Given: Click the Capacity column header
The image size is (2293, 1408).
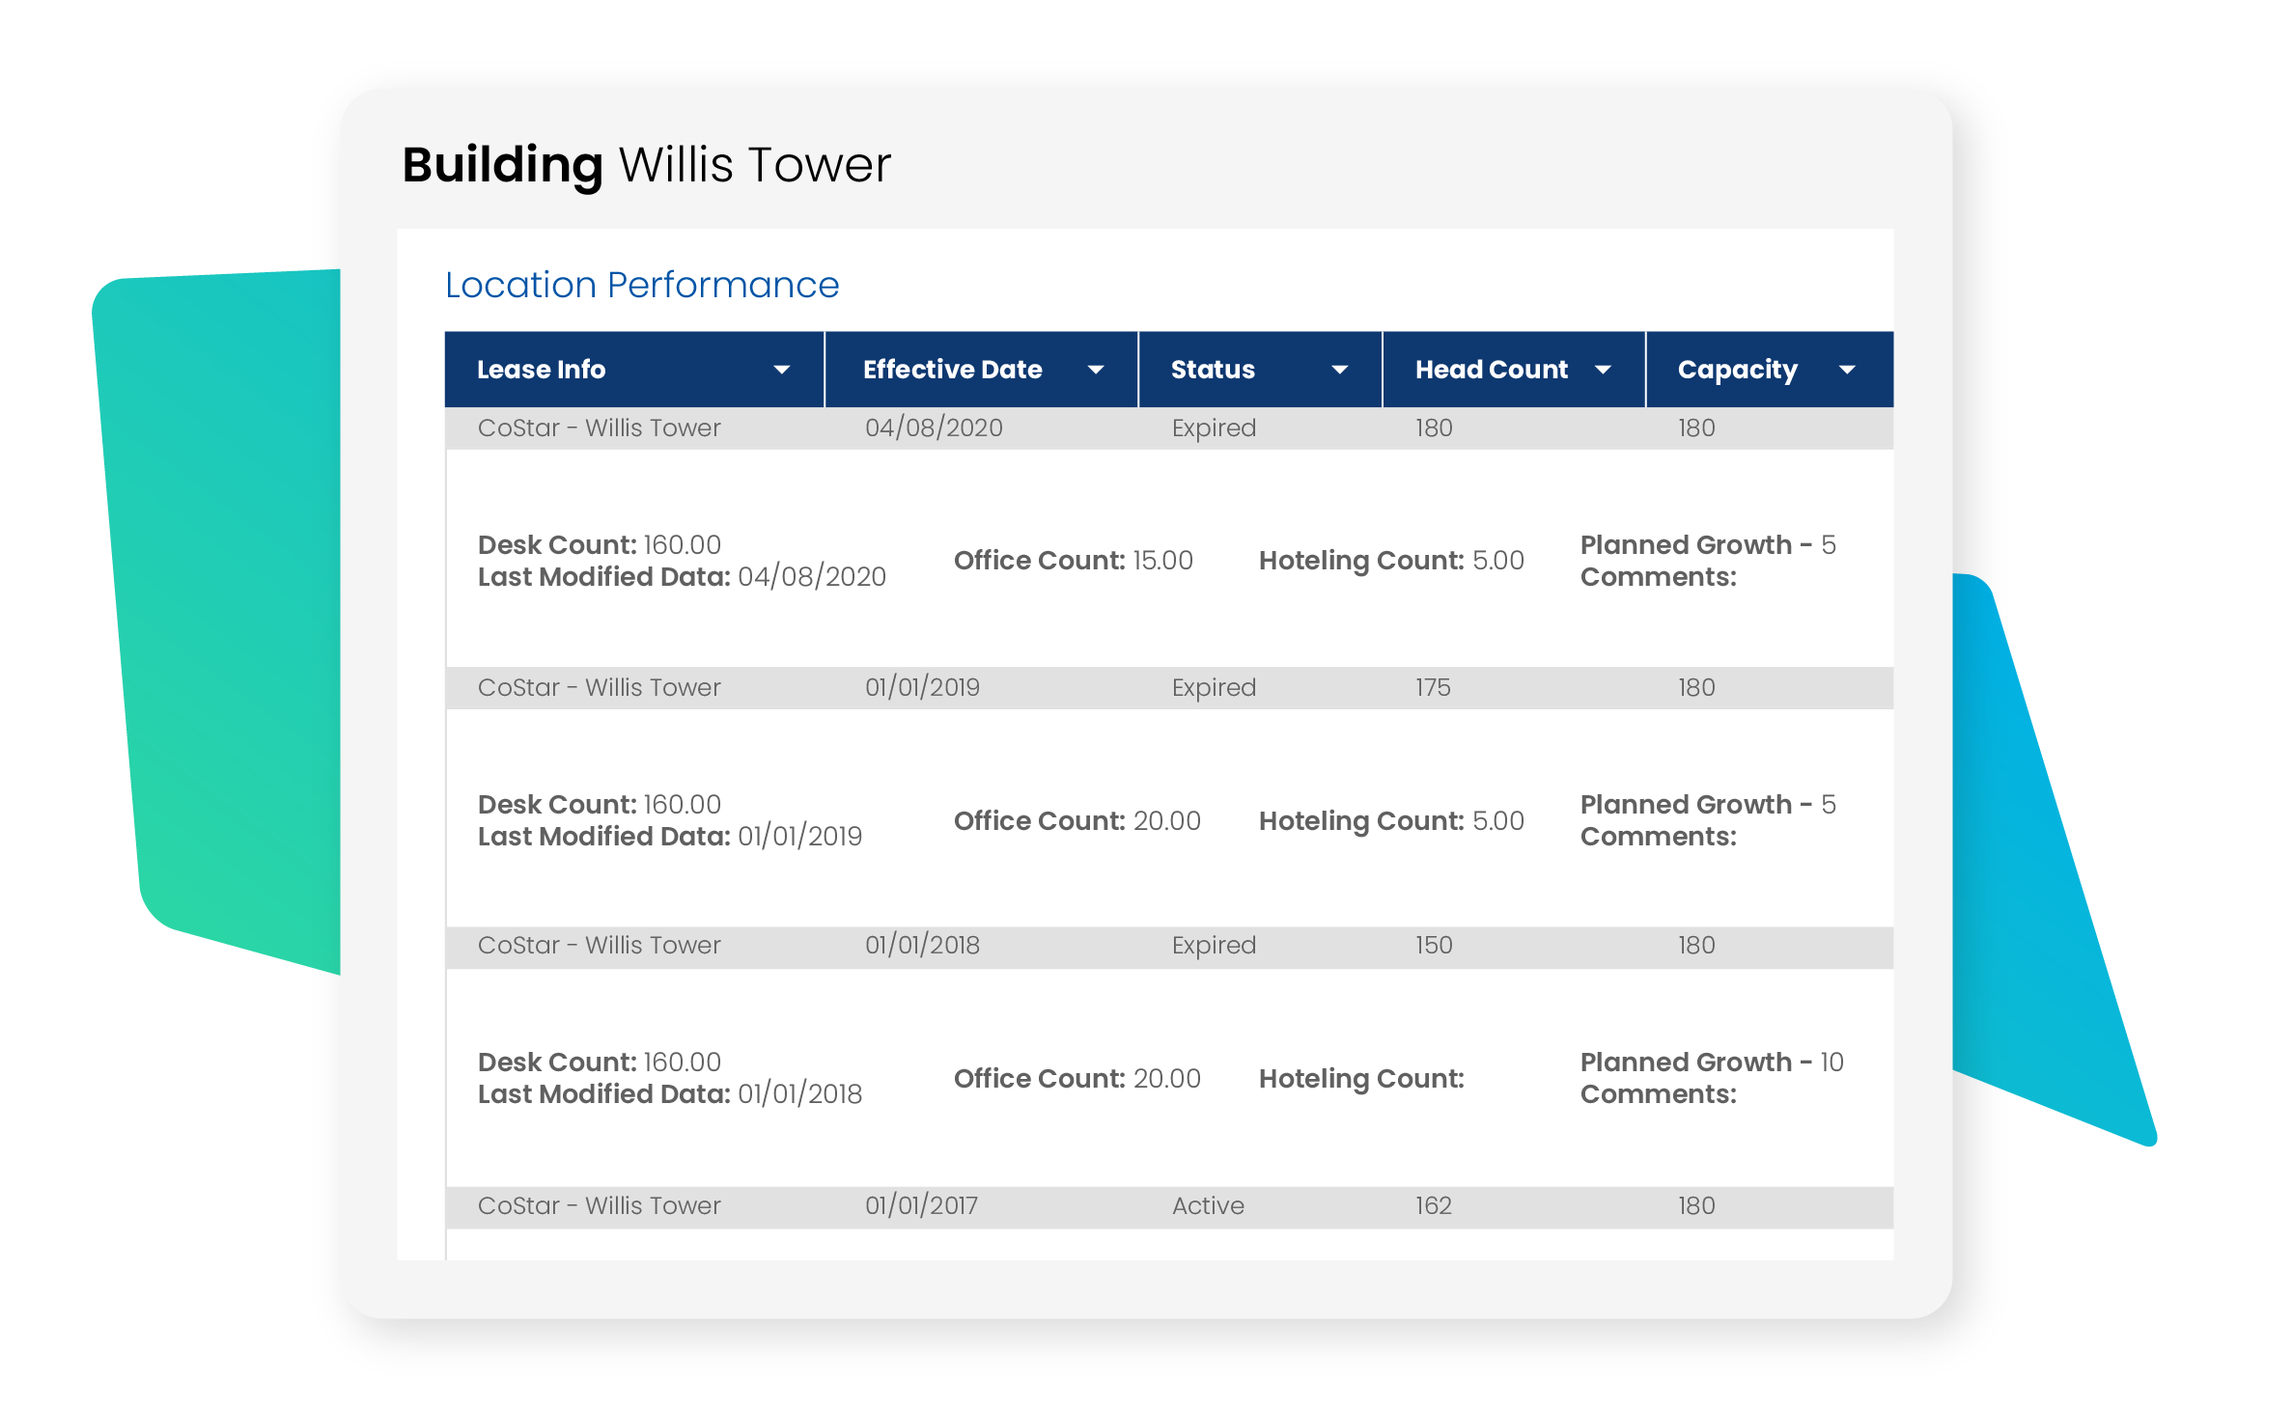Looking at the screenshot, I should [x=1737, y=369].
